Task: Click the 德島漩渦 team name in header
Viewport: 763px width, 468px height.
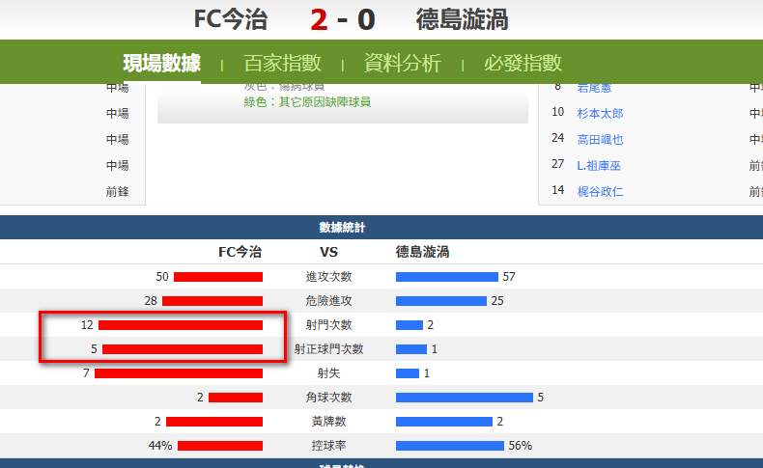Action: click(462, 19)
